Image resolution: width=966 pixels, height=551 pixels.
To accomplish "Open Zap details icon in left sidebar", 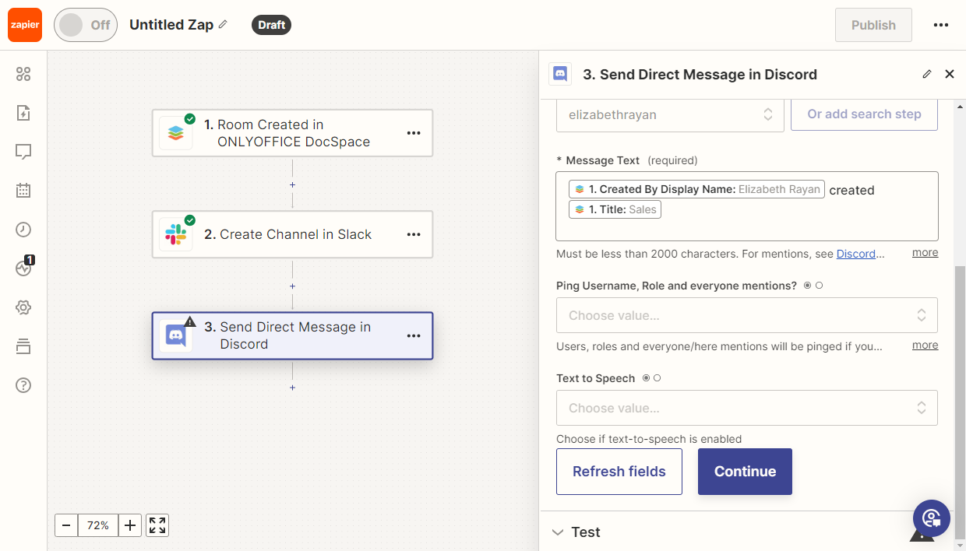I will pos(23,114).
